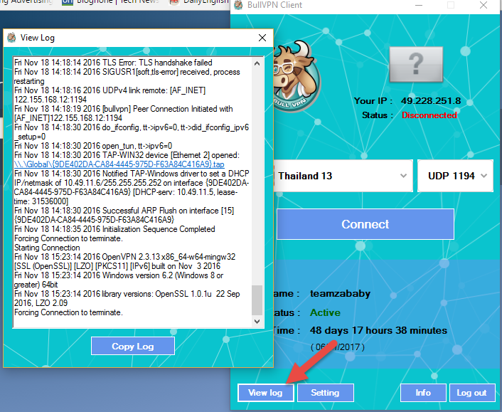The width and height of the screenshot is (502, 412).
Task: Click the log scrollbar thumb
Action: pyautogui.click(x=257, y=300)
